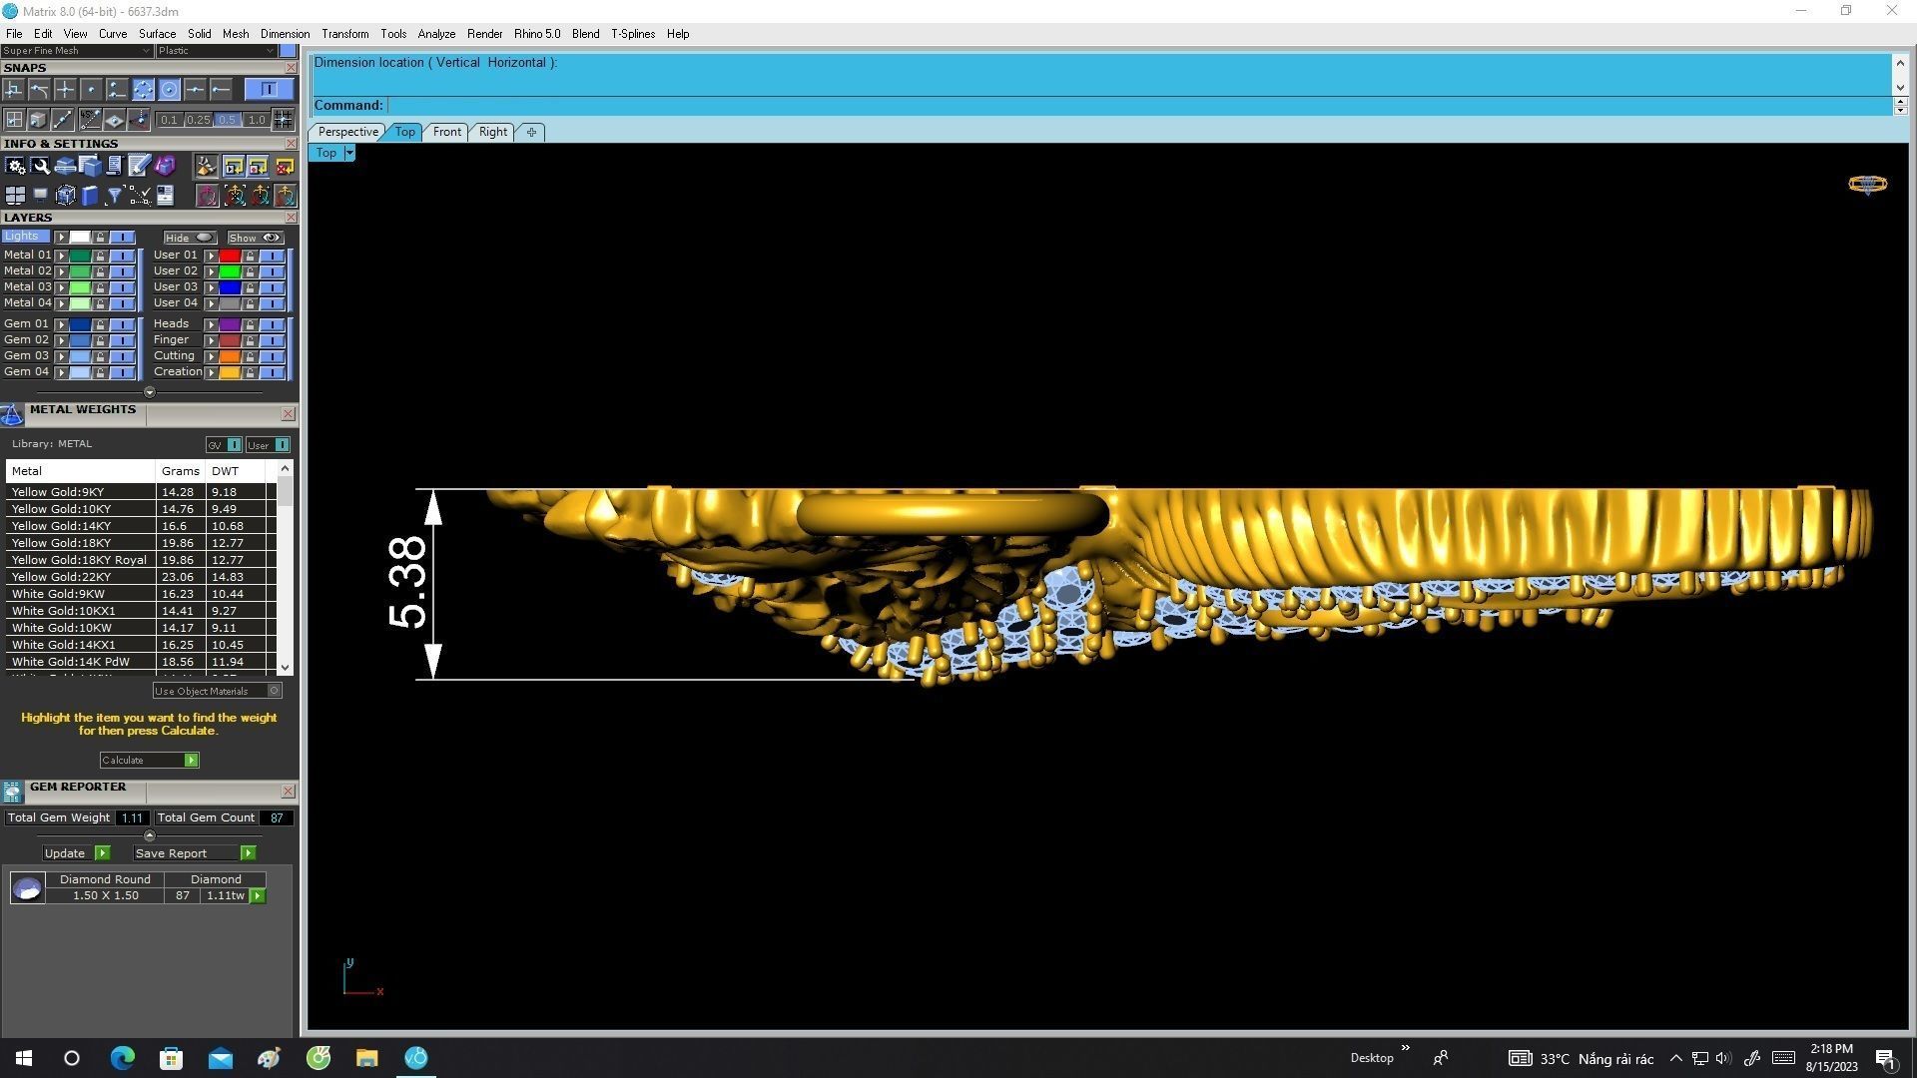Open the T-Splines menu
Viewport: 1917px width, 1078px height.
[632, 34]
